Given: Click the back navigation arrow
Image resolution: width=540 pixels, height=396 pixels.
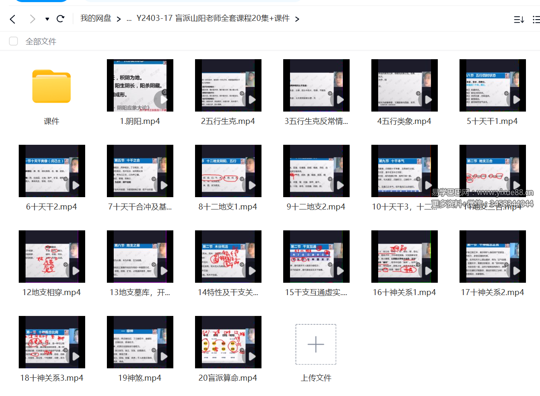Looking at the screenshot, I should (12, 19).
